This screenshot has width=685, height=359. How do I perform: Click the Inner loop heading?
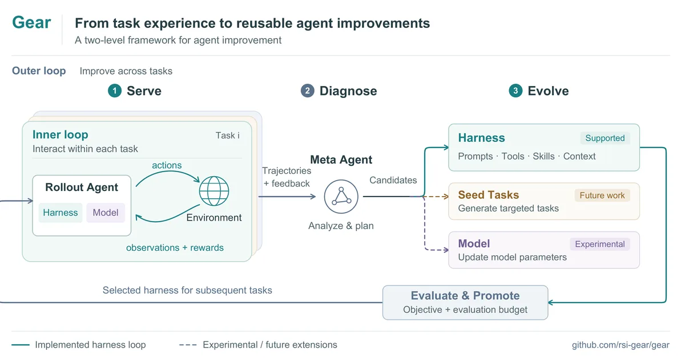tap(60, 134)
